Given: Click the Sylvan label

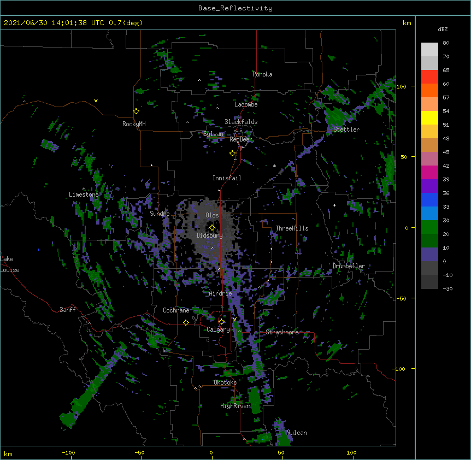Looking at the screenshot, I should pyautogui.click(x=213, y=134).
